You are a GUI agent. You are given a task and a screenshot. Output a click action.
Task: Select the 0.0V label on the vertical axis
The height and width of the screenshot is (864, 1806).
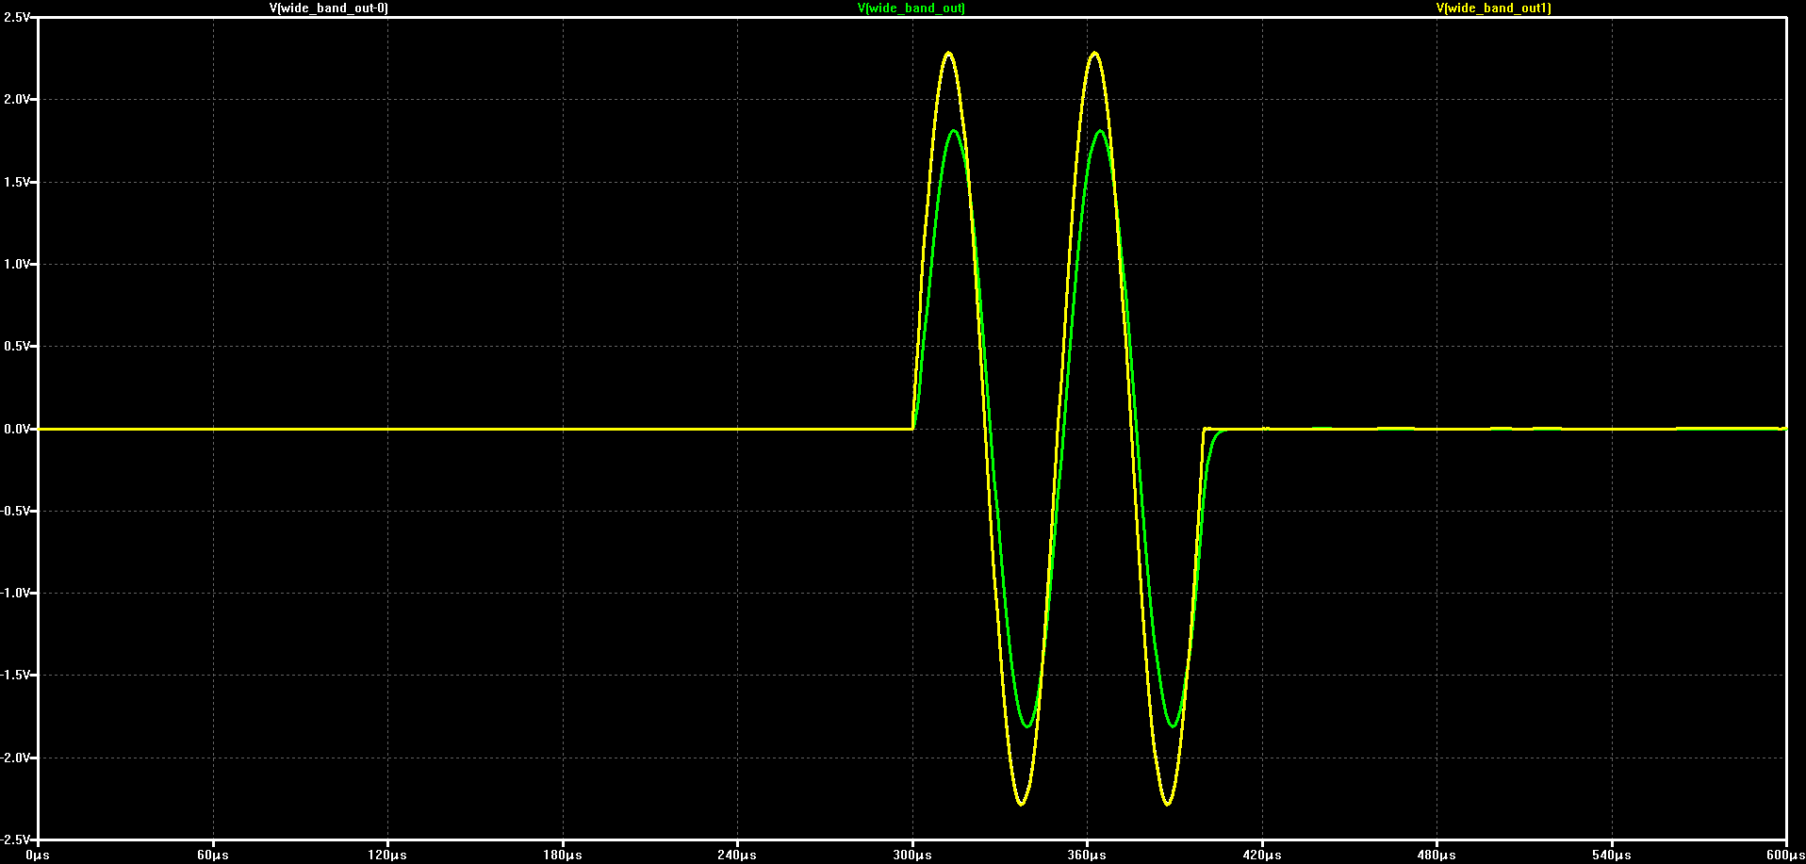click(16, 429)
